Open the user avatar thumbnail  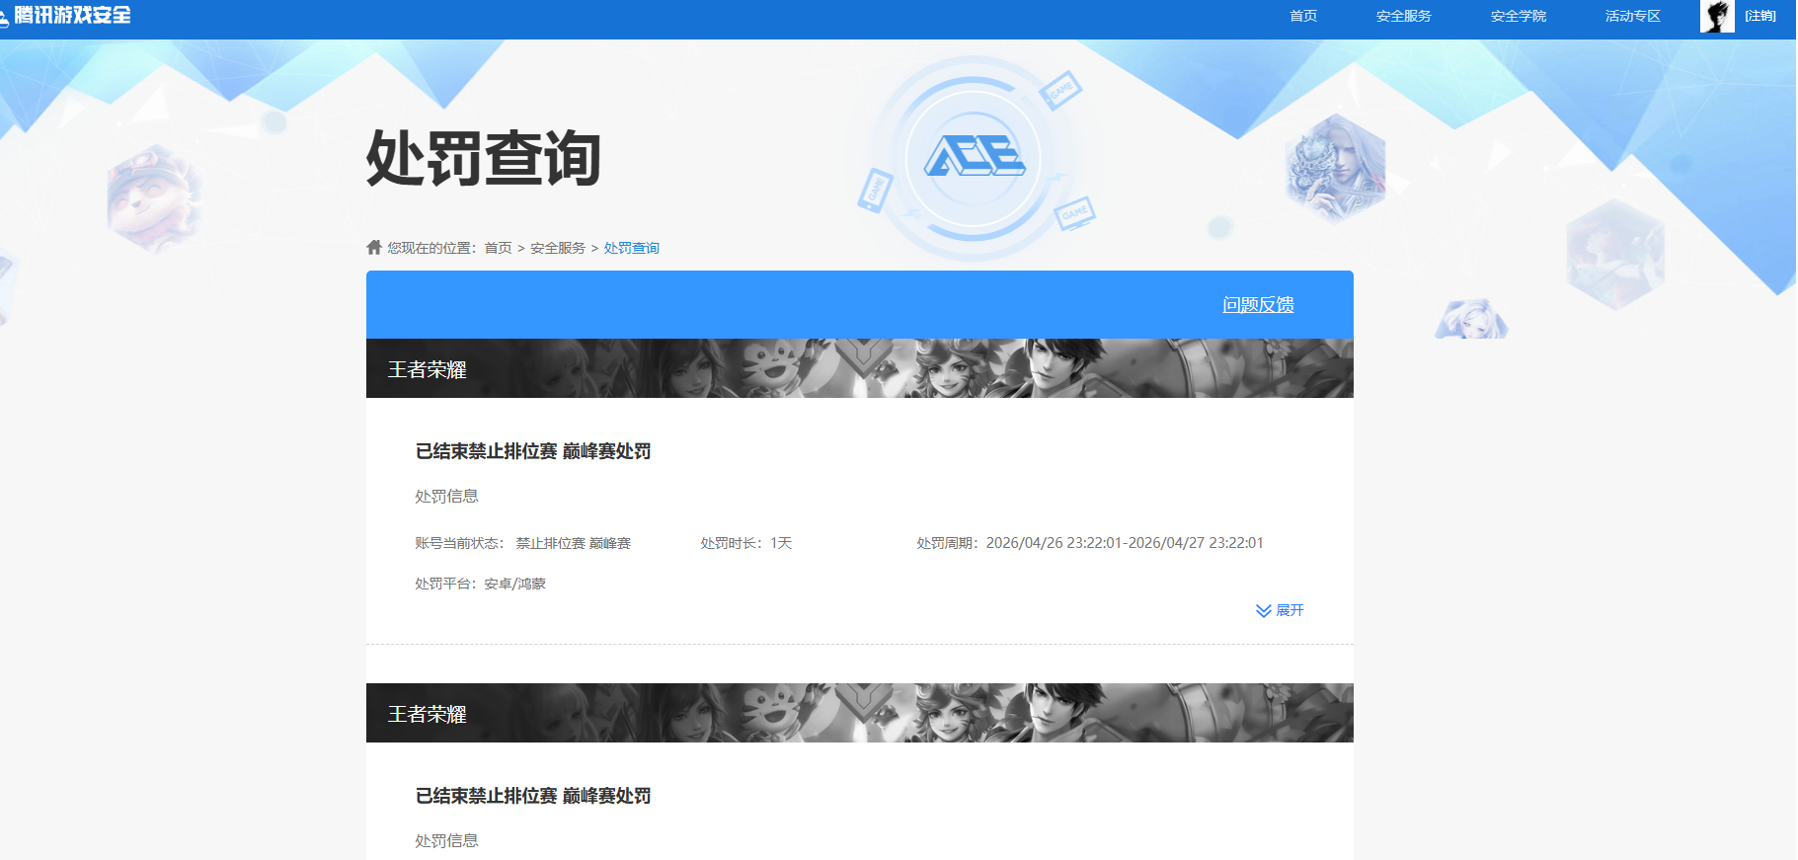(x=1717, y=16)
